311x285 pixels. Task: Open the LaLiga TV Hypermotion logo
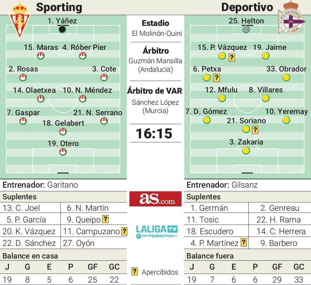tap(157, 232)
